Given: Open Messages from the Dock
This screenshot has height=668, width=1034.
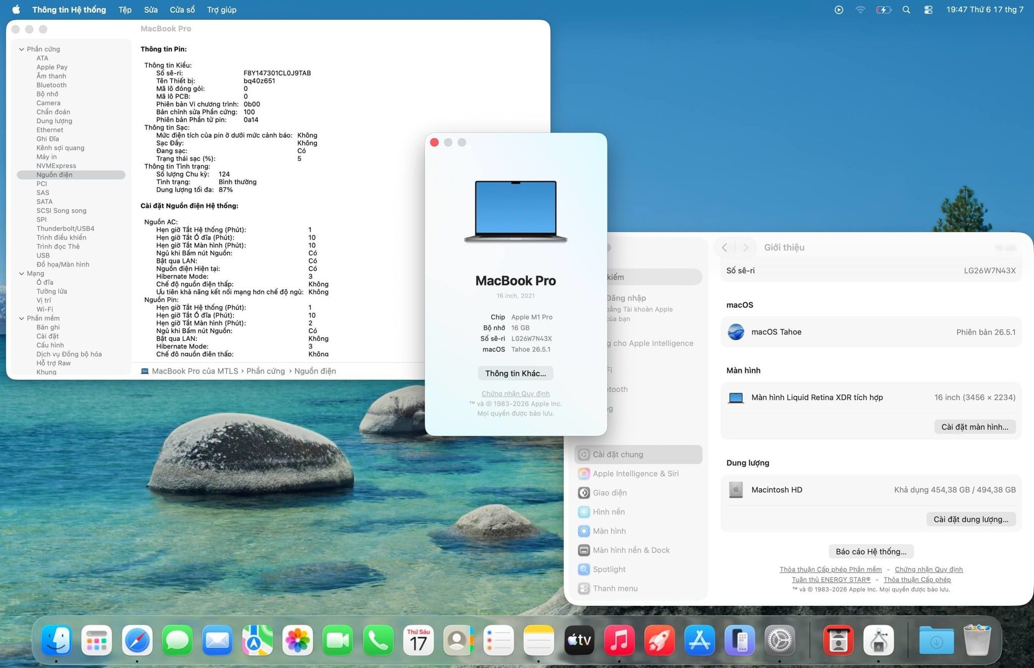Looking at the screenshot, I should pyautogui.click(x=177, y=640).
